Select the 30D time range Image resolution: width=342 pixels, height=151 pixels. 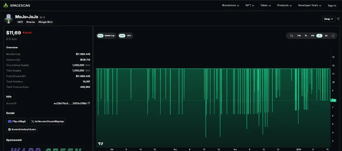point(313,35)
